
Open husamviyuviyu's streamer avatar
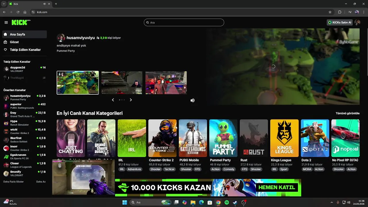click(61, 38)
